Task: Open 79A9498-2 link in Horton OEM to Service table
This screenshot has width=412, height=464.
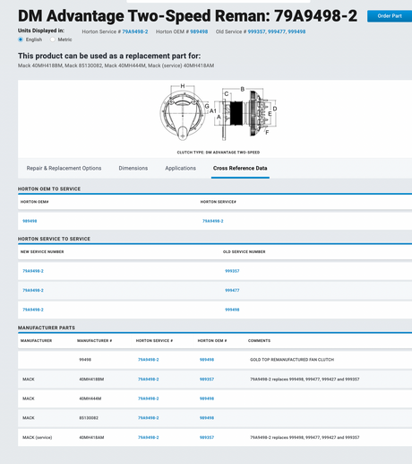Action: (213, 221)
